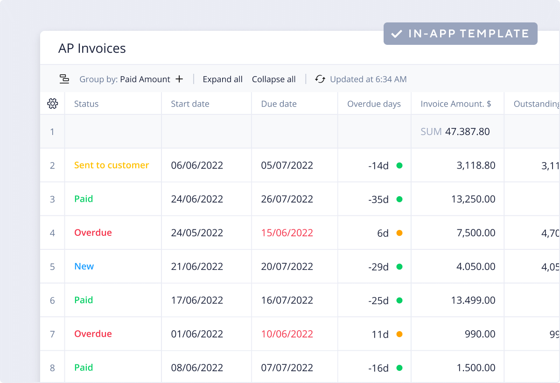Click the green dot in the -14d row

click(x=399, y=165)
